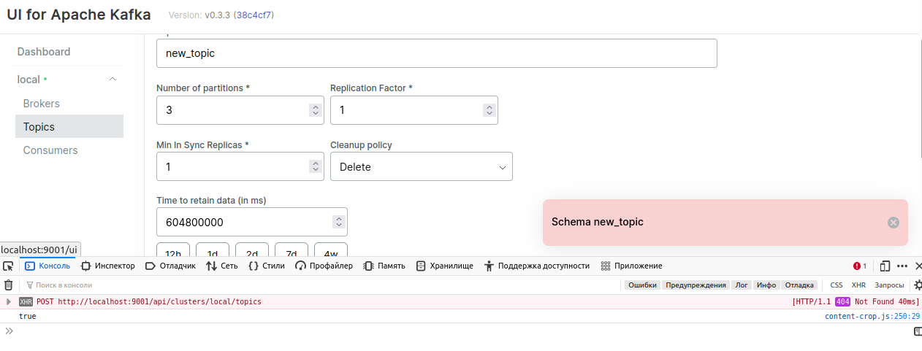Pick an element with the inspector picker icon

(x=8, y=266)
